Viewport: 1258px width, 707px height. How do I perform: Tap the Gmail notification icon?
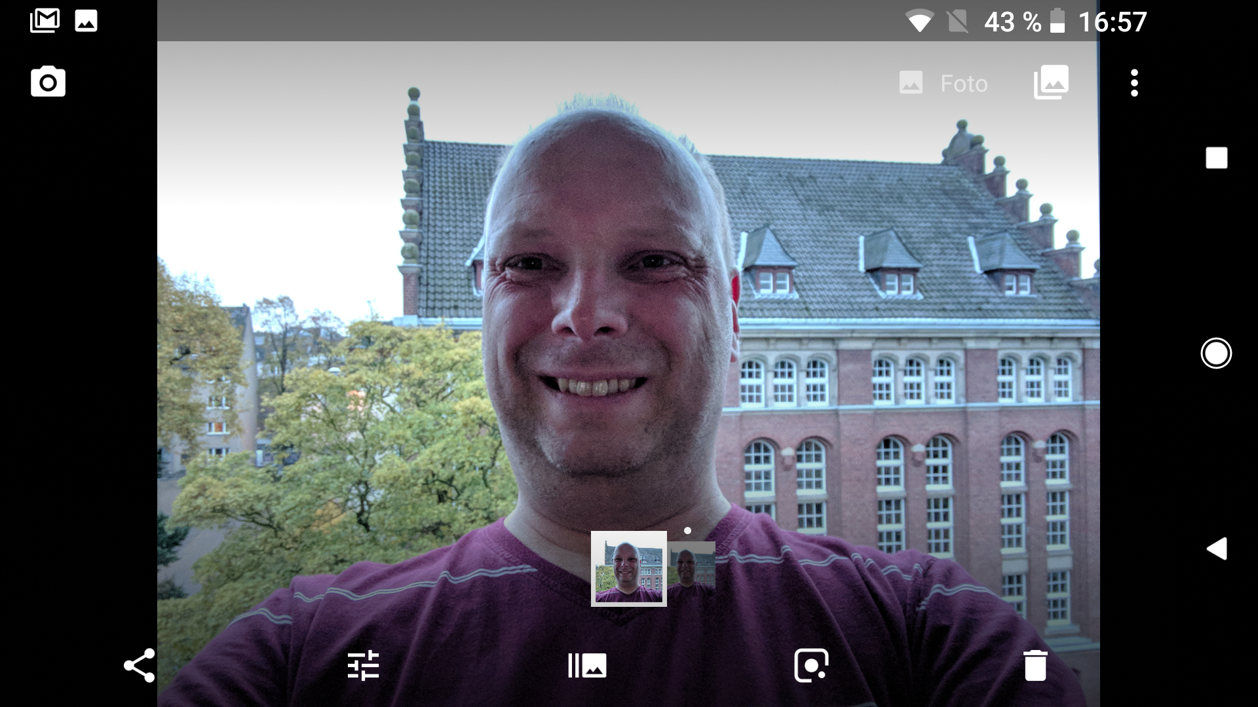tap(45, 21)
